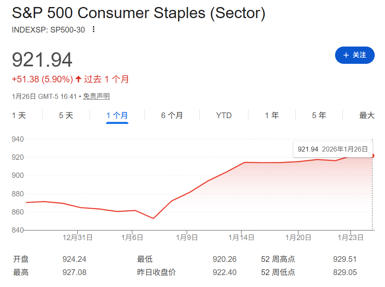
Task: Click the red up-arrow change indicator
Action: coord(78,79)
